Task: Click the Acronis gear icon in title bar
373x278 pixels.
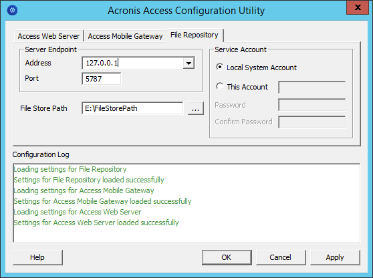Action: pos(12,10)
